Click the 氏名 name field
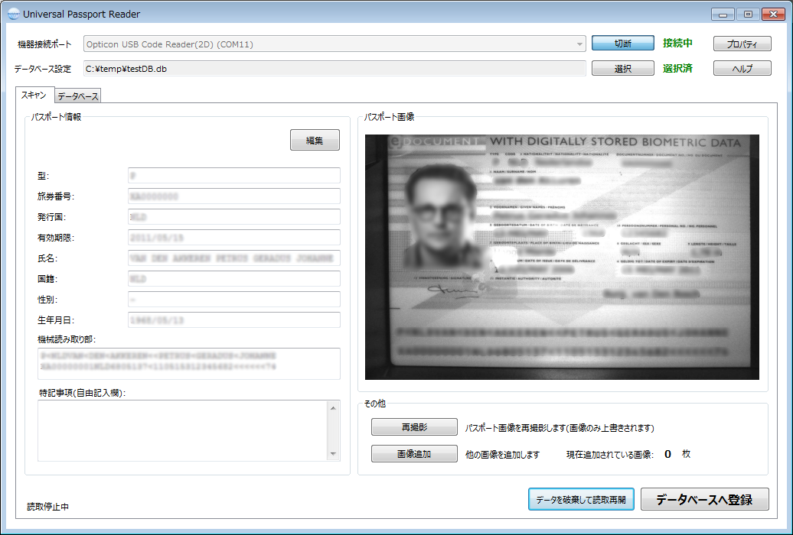The image size is (793, 535). click(233, 258)
